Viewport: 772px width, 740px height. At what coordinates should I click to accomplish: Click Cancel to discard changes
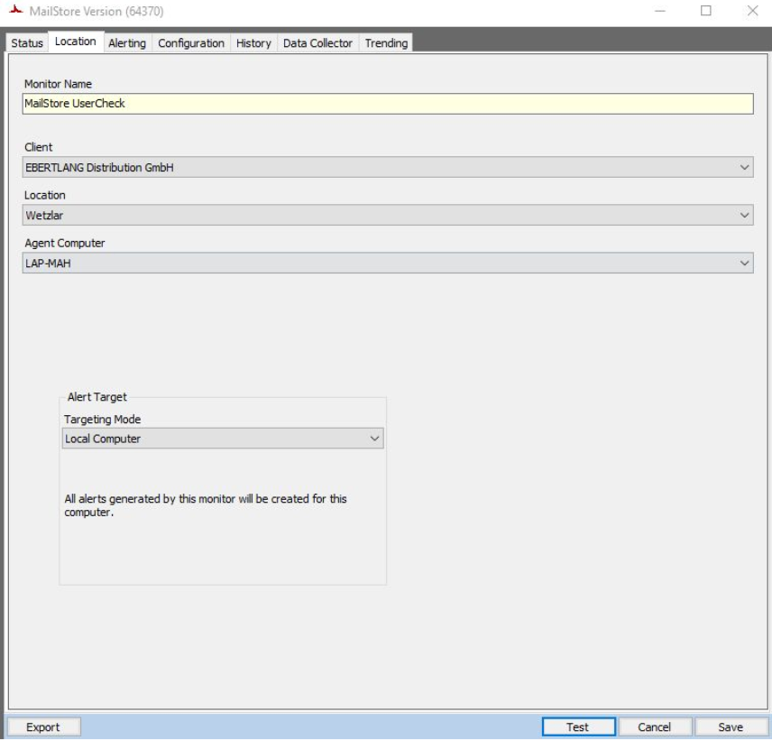tap(655, 727)
